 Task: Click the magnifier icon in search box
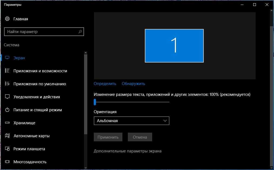(x=80, y=31)
